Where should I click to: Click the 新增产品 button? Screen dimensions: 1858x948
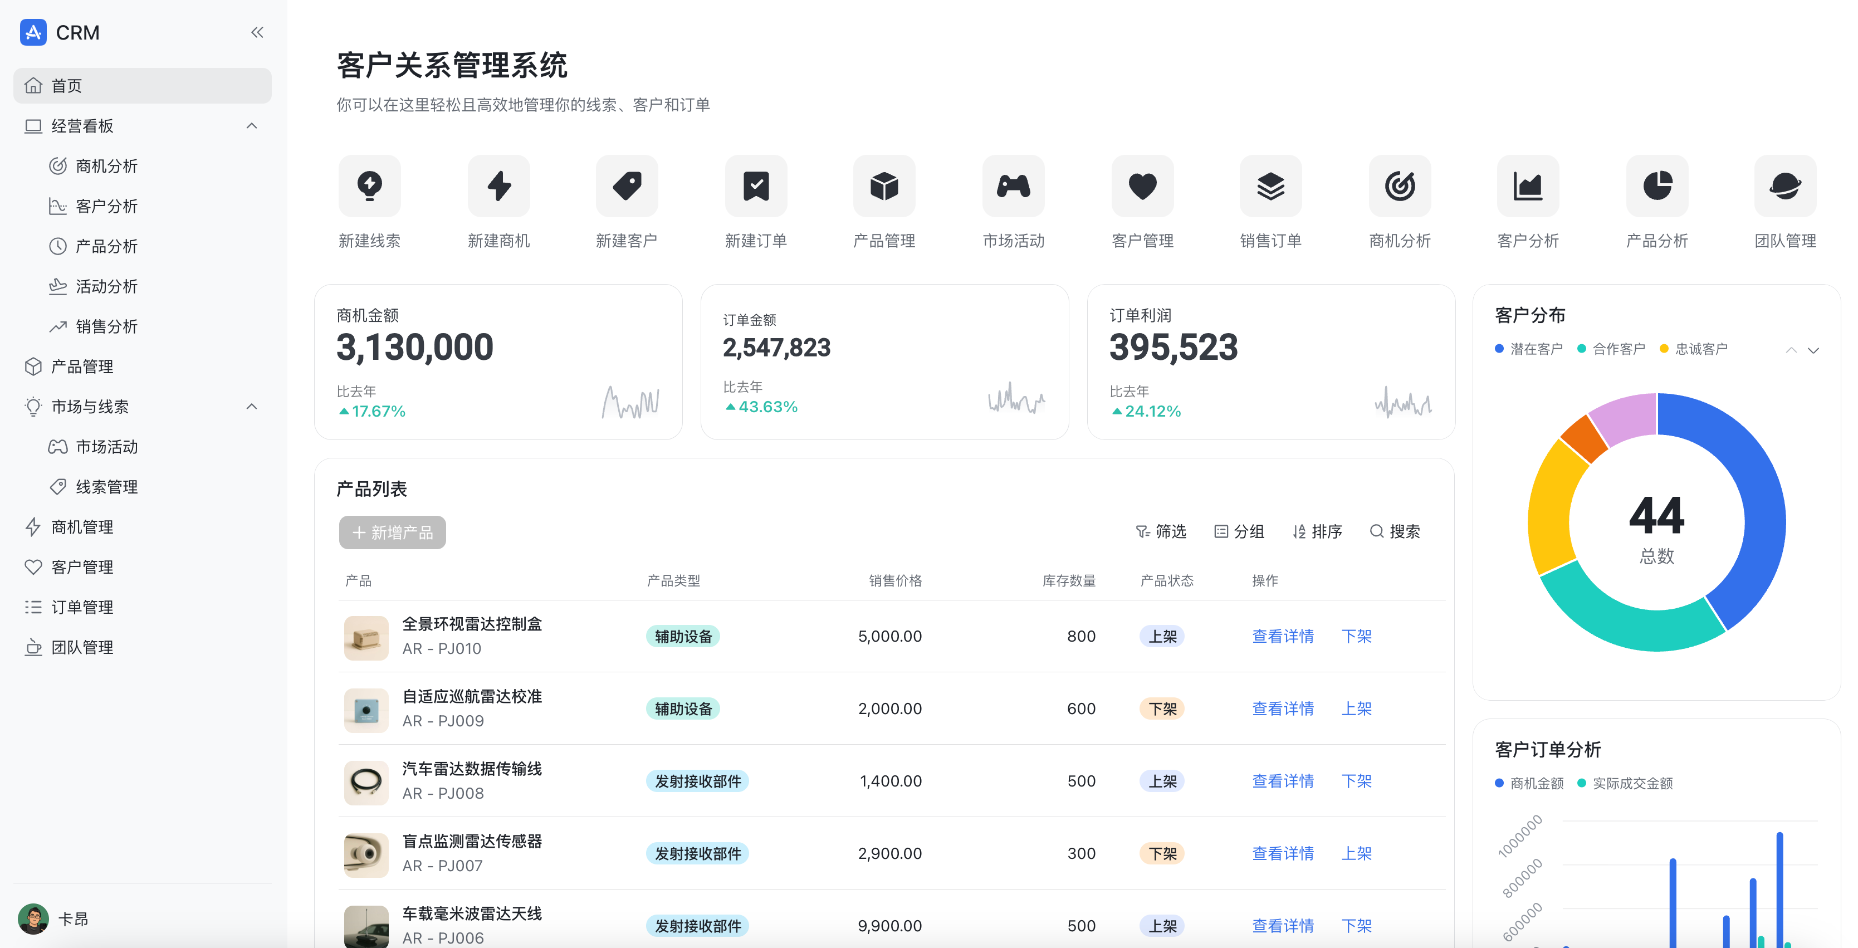click(392, 532)
